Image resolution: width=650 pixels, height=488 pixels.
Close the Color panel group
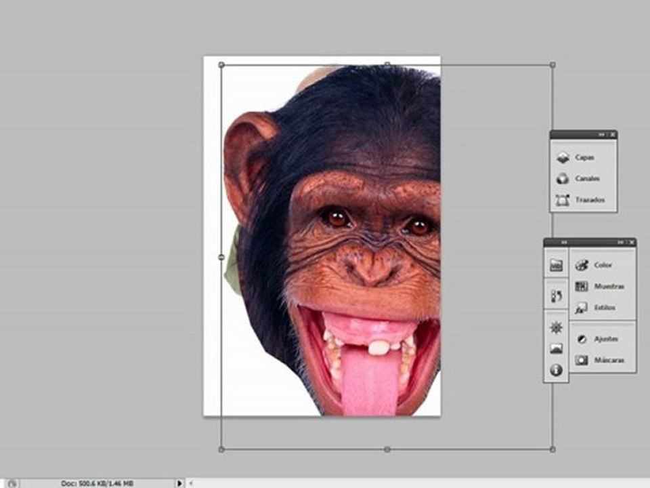pos(632,243)
